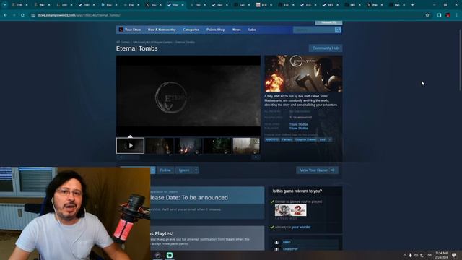
Task: Click the thumbnail strip scroll handle
Action: (x=131, y=157)
